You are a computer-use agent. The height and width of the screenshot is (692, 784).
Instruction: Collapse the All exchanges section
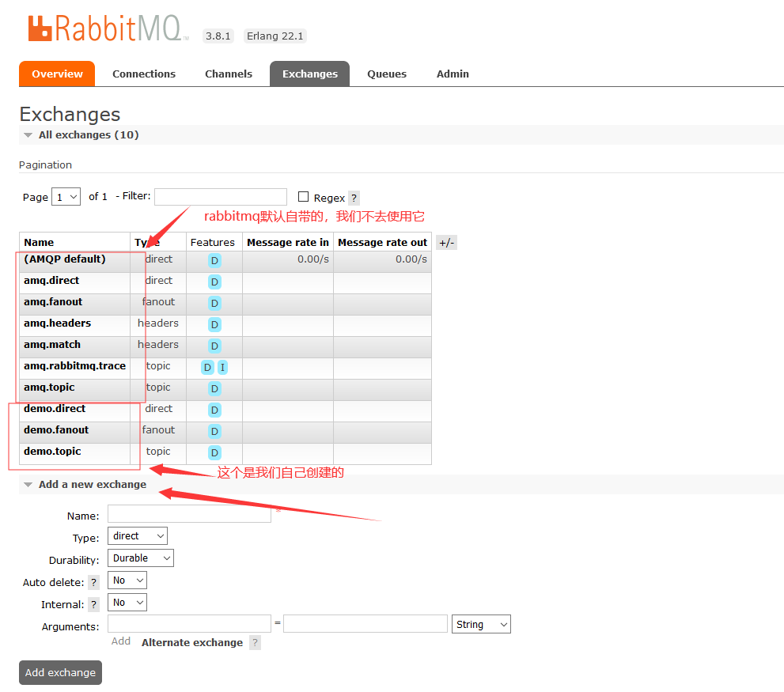click(89, 135)
